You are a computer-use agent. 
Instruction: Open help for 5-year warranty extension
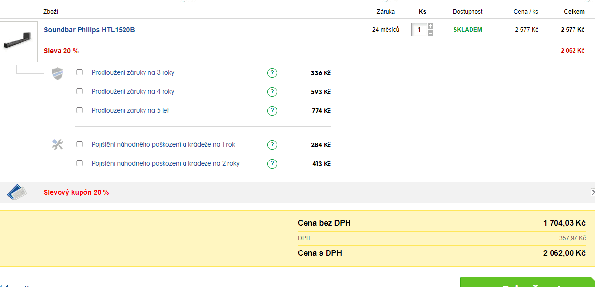(272, 111)
